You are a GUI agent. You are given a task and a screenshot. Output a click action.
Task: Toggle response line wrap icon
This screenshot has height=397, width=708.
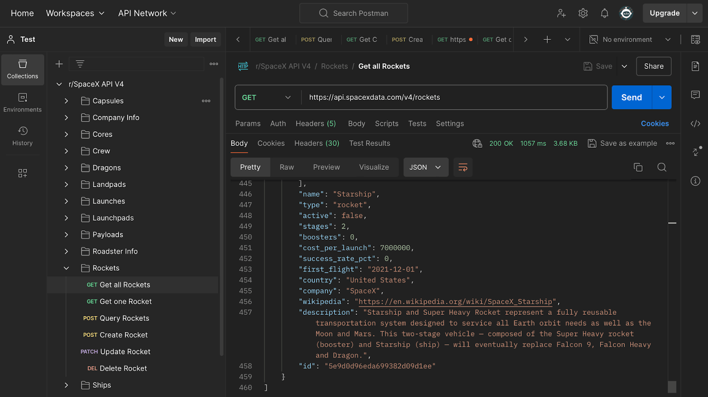point(463,167)
